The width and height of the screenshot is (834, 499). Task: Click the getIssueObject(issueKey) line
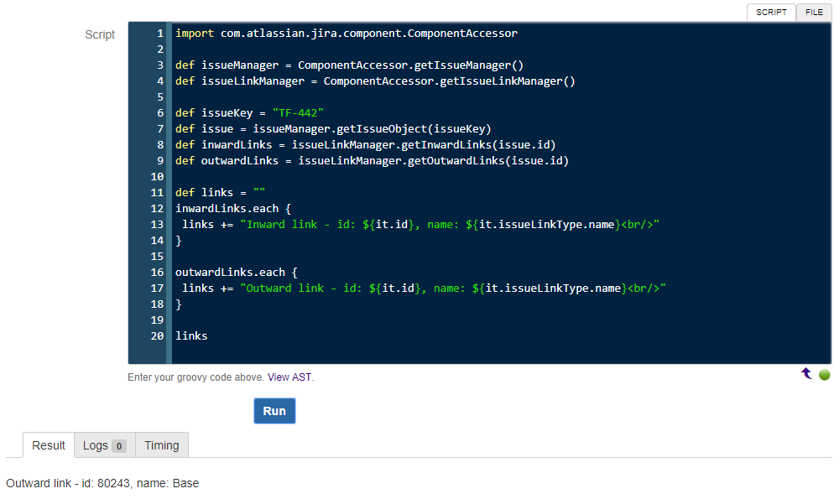[x=333, y=129]
